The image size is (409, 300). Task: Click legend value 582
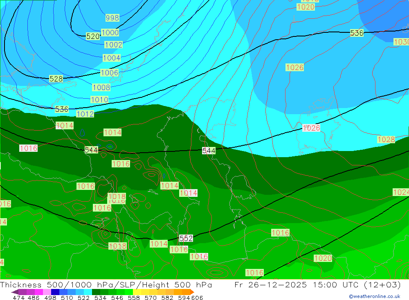tap(167, 298)
